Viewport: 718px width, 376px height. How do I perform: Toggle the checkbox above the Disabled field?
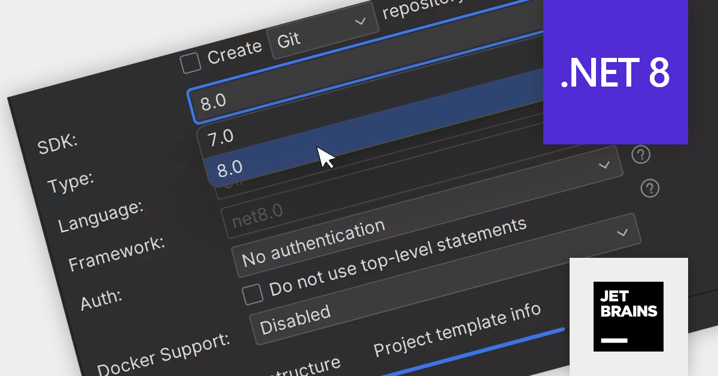254,292
